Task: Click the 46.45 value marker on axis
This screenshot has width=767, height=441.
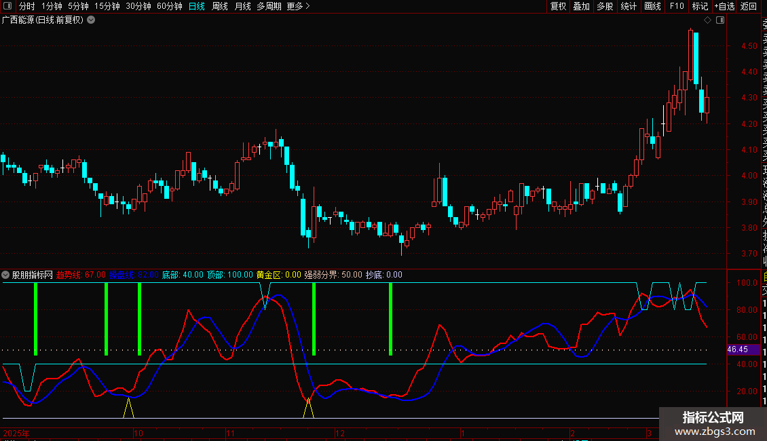Action: click(x=743, y=349)
